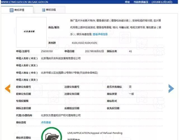
Task: Select the status text LIVE/APPLICATION/Appeal of Refusal Pending
Action: coord(95,133)
